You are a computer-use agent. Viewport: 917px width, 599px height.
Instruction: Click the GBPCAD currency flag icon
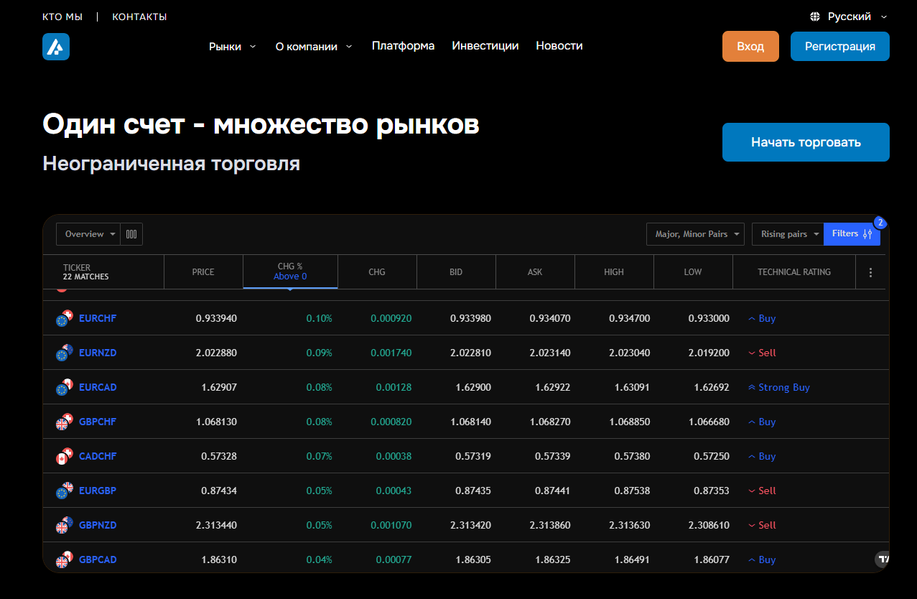click(65, 559)
